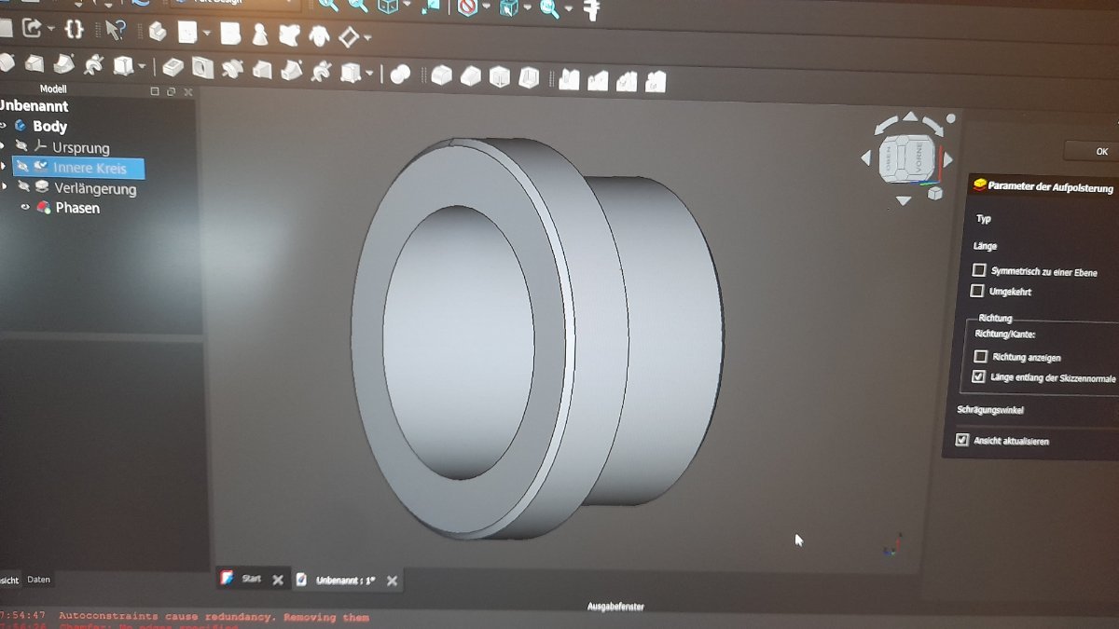Click the export/share arrow icon

pyautogui.click(x=32, y=29)
